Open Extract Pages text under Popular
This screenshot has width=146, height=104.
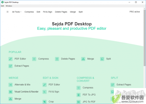click(22, 66)
